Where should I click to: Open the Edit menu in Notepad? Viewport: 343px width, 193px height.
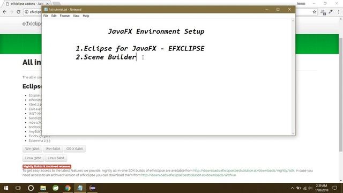[x=54, y=16]
